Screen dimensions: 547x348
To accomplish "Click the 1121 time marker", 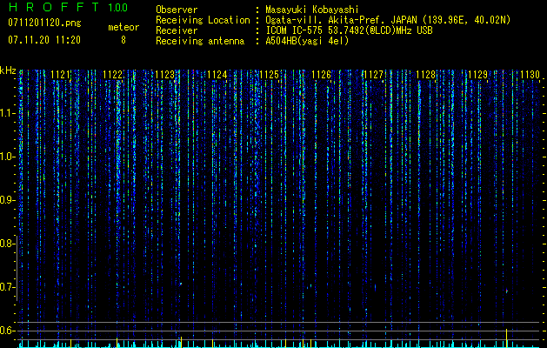I will coord(60,75).
